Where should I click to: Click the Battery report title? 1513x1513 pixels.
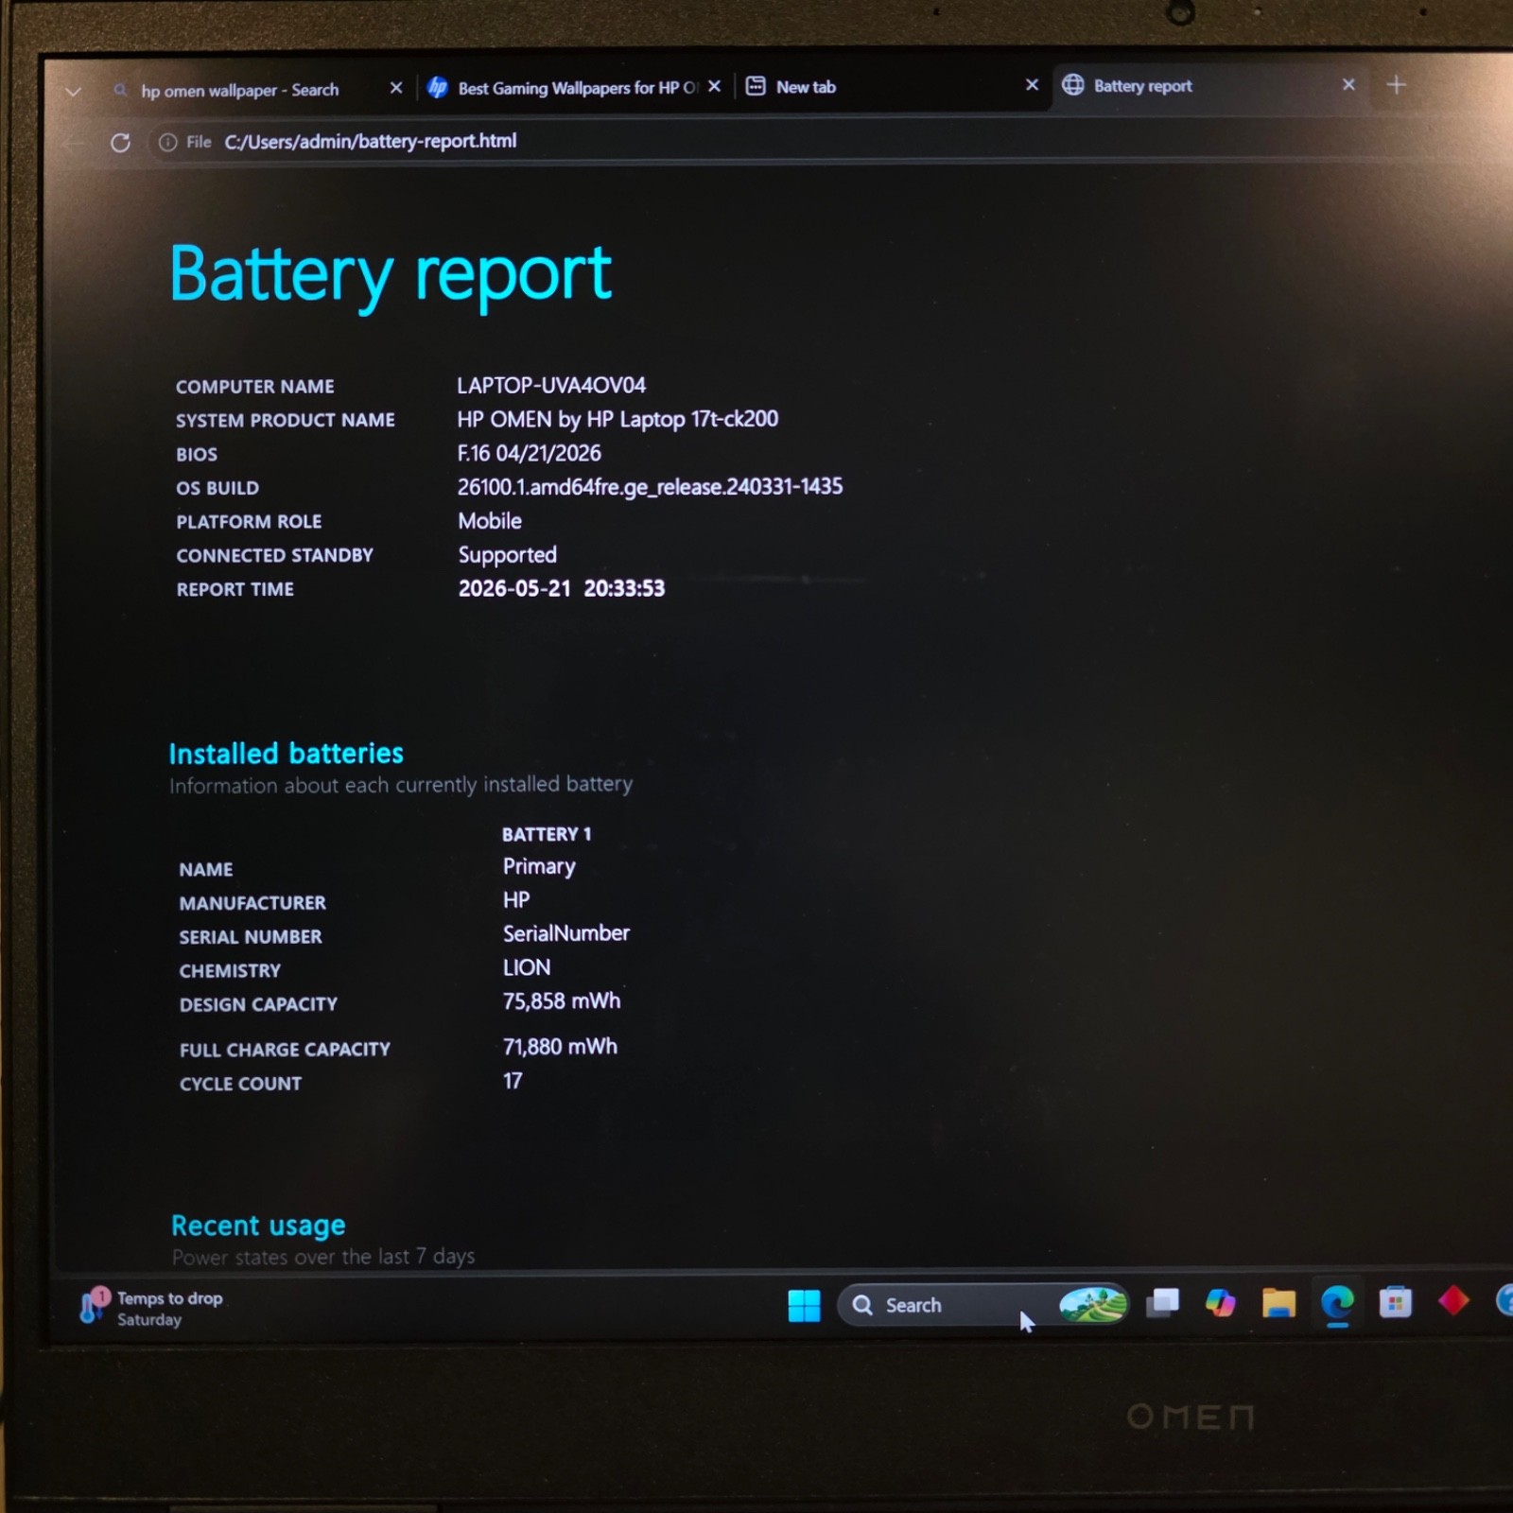click(391, 274)
